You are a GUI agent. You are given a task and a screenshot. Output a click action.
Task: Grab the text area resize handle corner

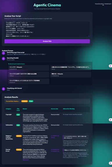point(89,36)
